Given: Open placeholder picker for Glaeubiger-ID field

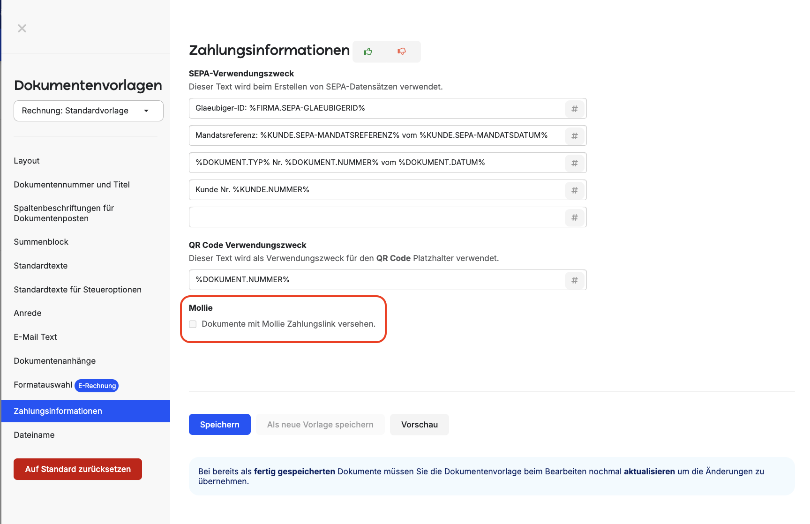Looking at the screenshot, I should 575,109.
